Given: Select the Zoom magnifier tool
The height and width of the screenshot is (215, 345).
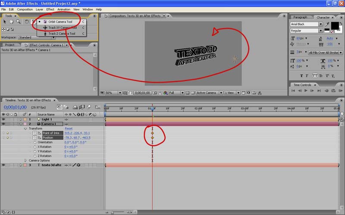Looking at the screenshot, I should 18,21.
